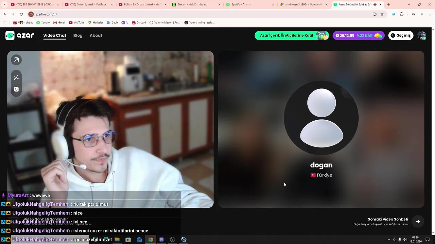Open the profile avatar in the header
The width and height of the screenshot is (435, 244).
(x=422, y=35)
